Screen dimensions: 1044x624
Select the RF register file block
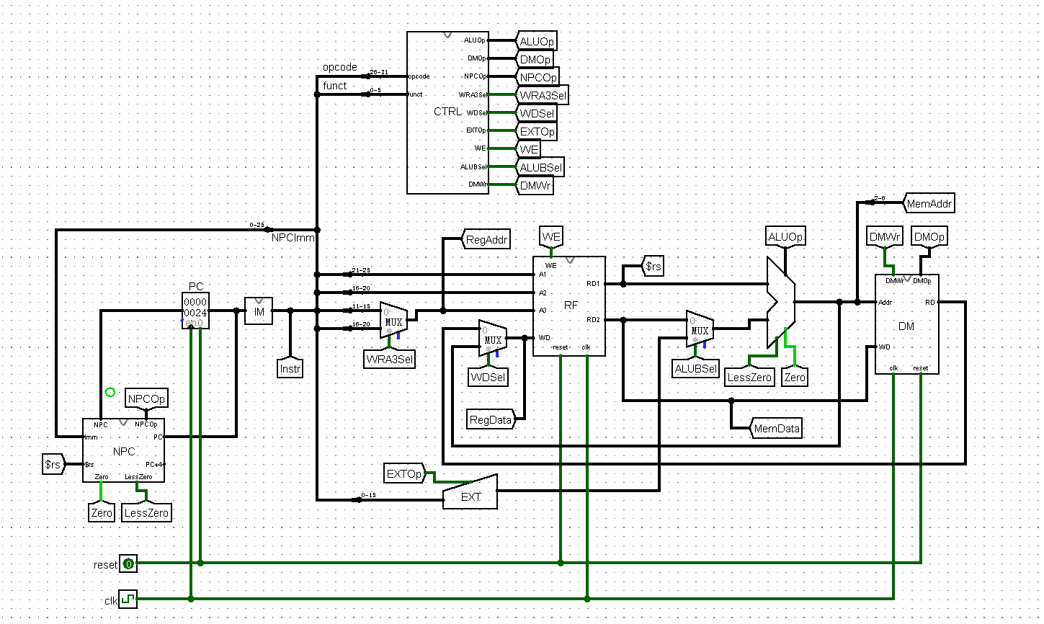point(569,306)
